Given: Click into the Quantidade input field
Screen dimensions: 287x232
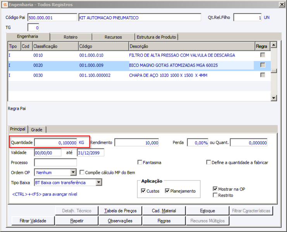Looking at the screenshot, I should 55,143.
